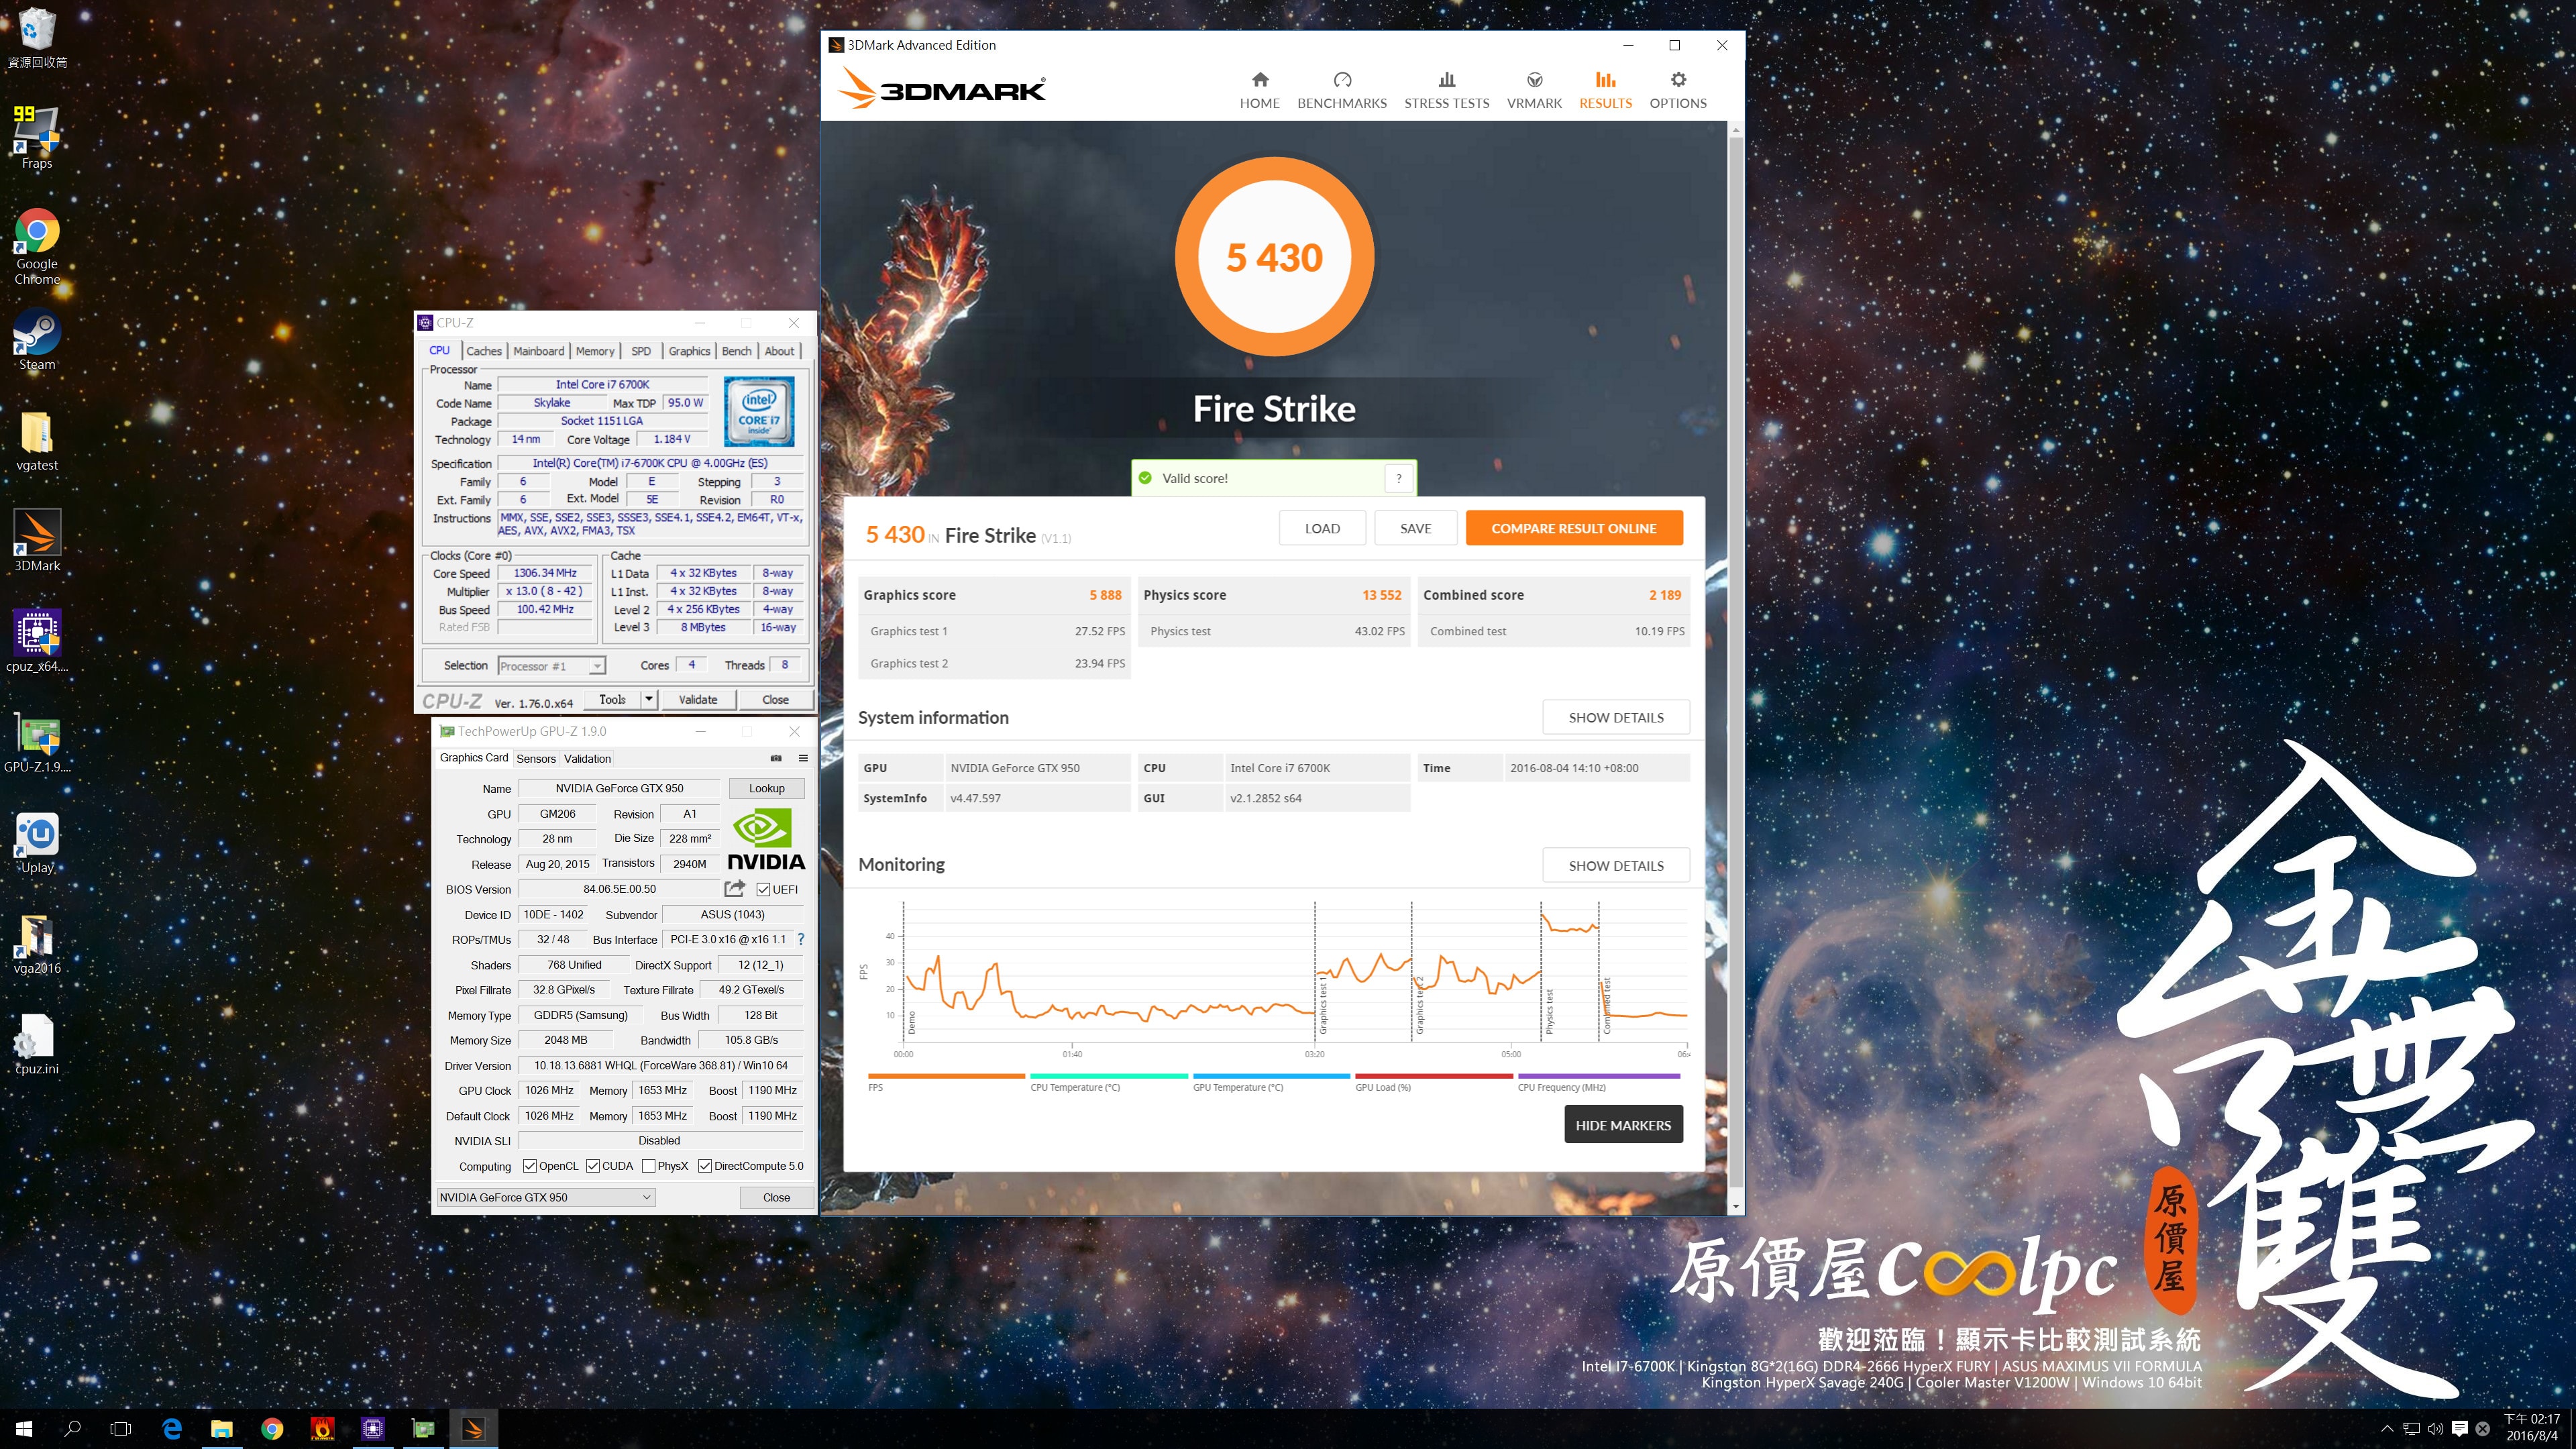Select the GPU-Z.1.9 desktop icon

tap(37, 742)
